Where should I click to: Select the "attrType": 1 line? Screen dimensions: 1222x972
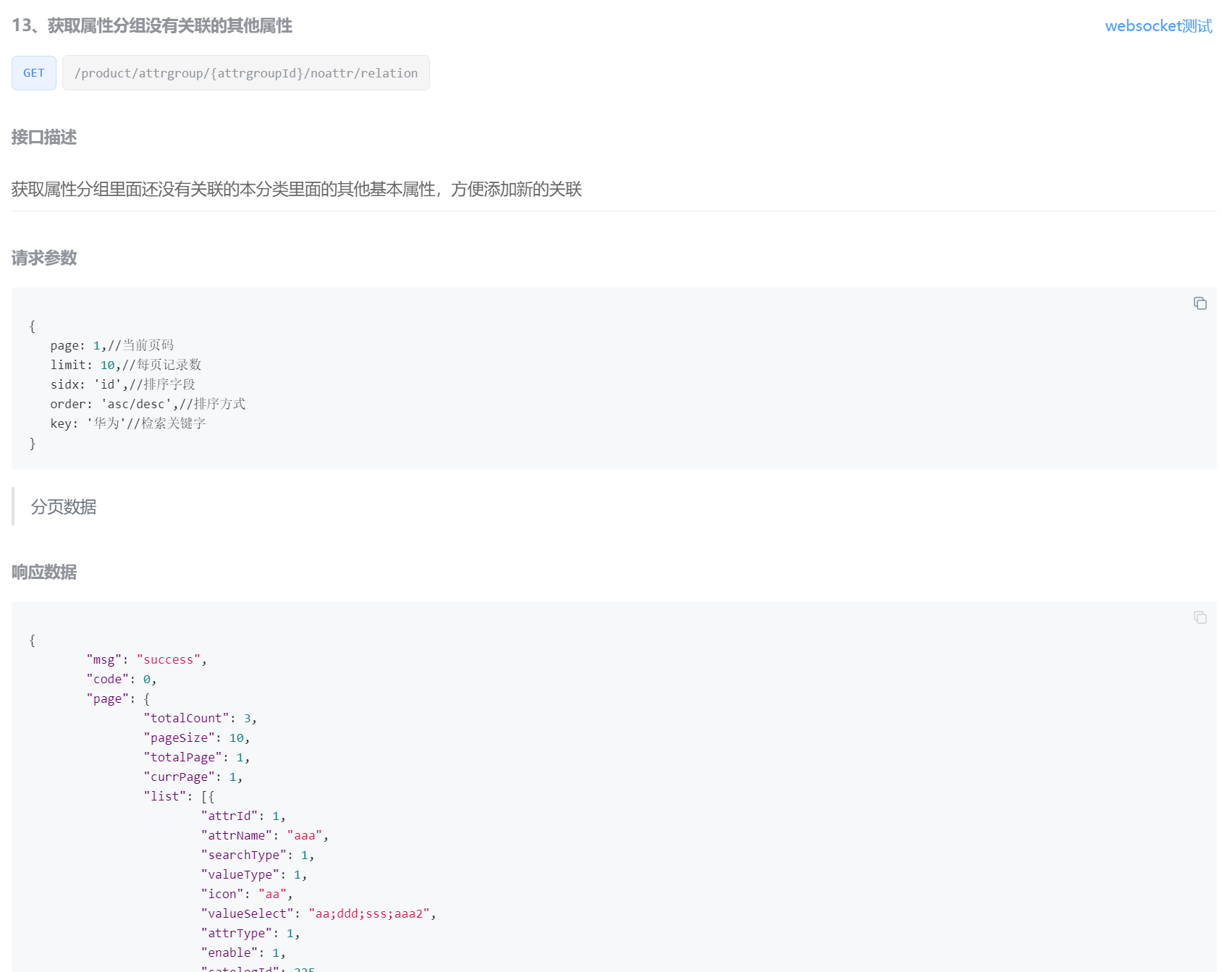pyautogui.click(x=250, y=933)
